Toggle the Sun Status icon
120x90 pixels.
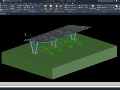coord(56,6)
